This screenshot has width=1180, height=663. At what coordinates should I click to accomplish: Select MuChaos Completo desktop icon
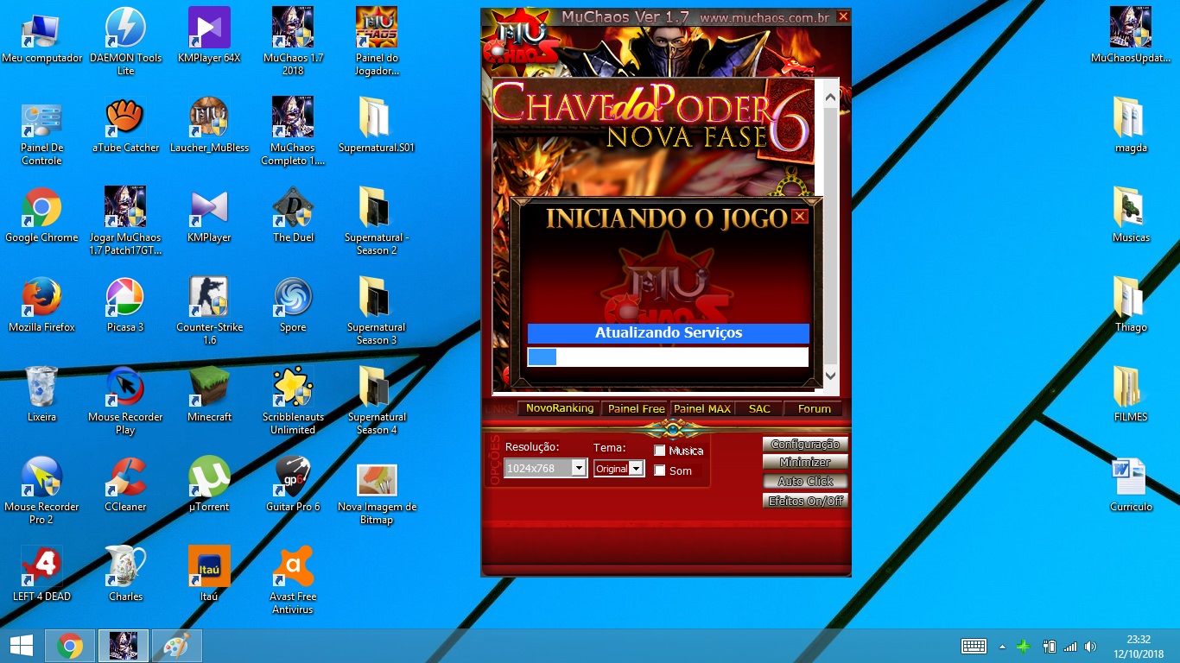point(293,131)
